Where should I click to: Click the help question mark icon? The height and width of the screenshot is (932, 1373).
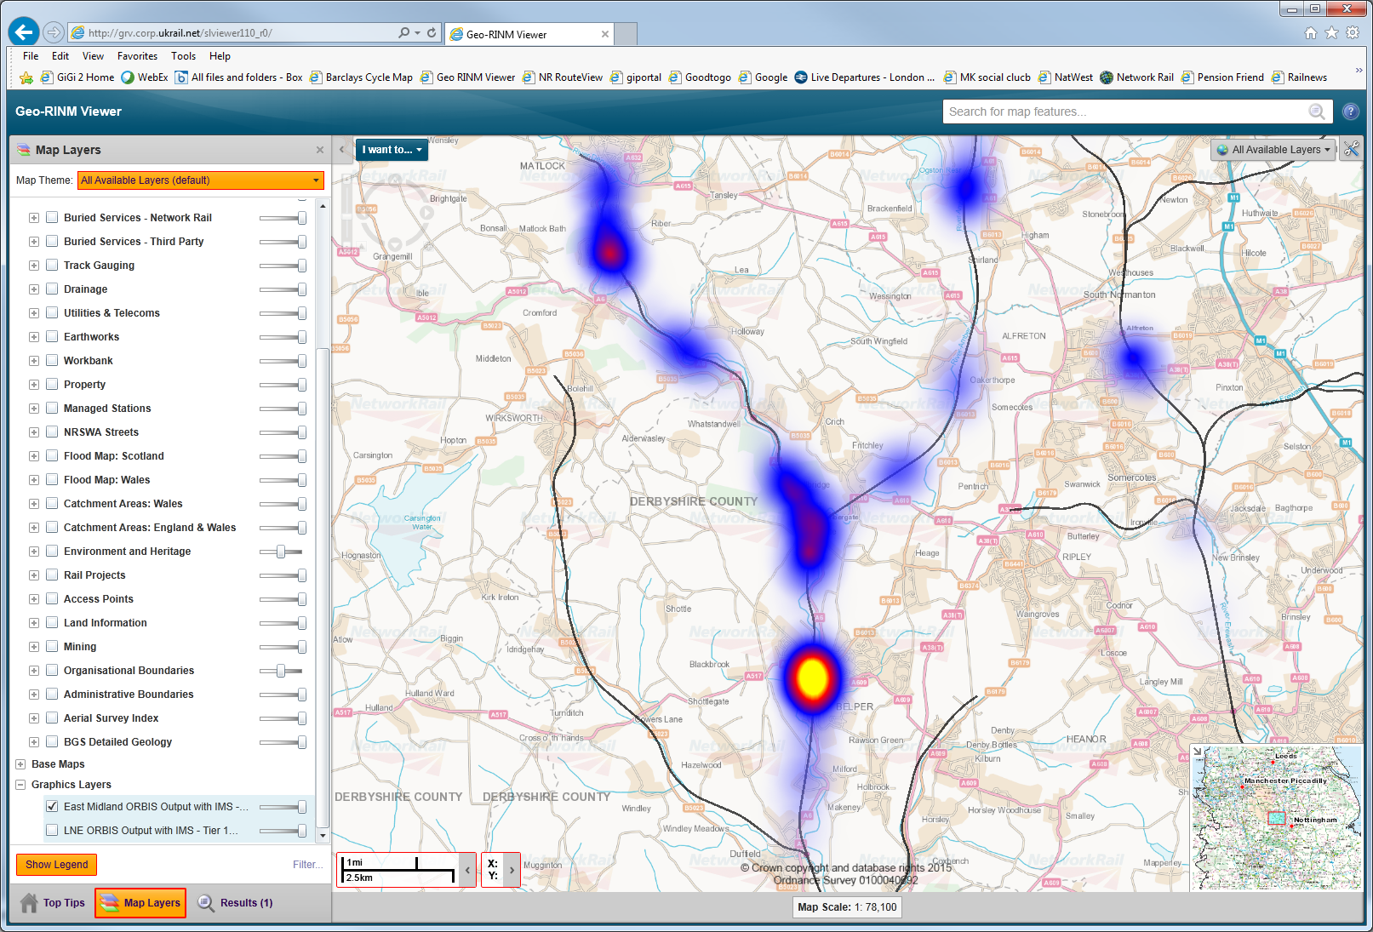coord(1350,111)
